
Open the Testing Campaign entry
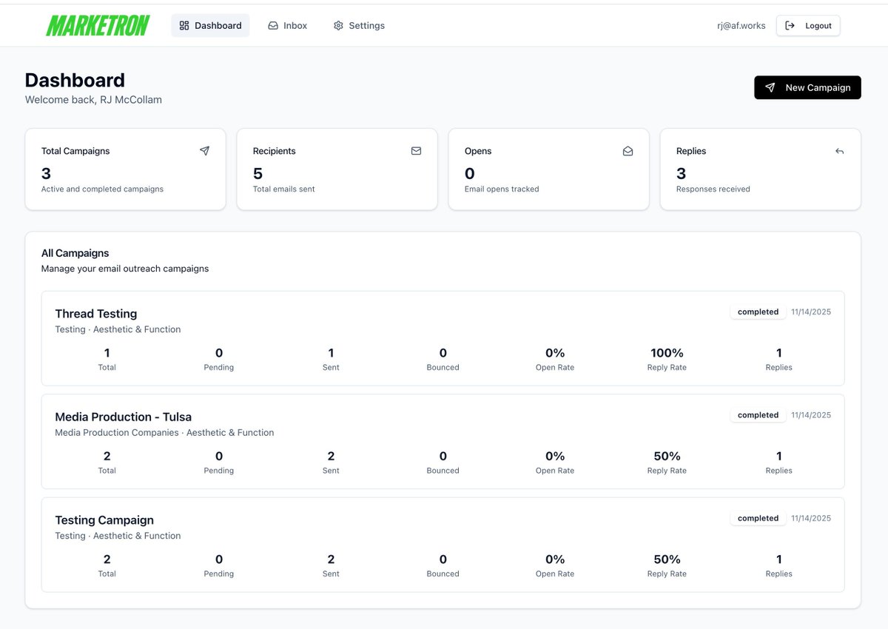[443, 545]
